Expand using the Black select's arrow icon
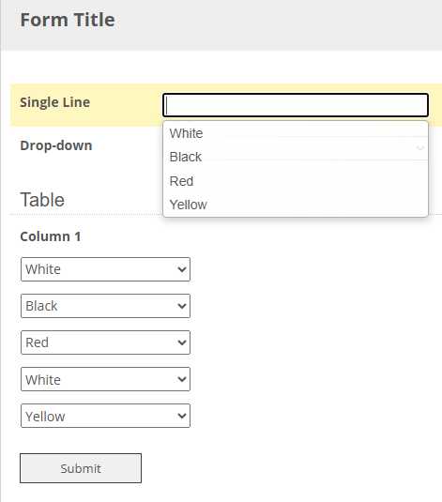 click(182, 306)
